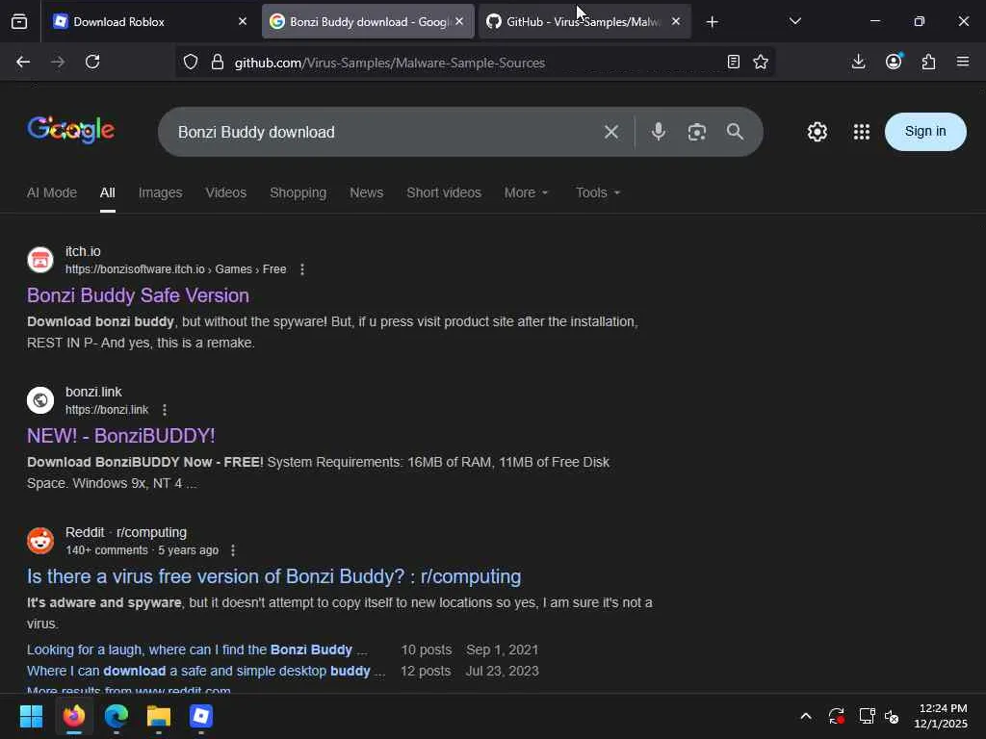The image size is (986, 739).
Task: Search by image with Google Lens
Action: click(697, 132)
